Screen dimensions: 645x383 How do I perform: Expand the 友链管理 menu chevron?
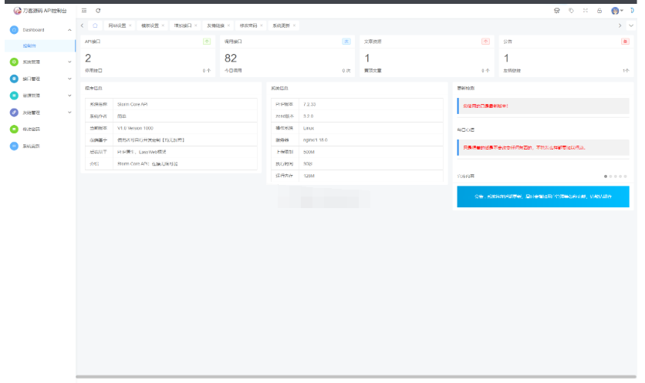tap(69, 113)
